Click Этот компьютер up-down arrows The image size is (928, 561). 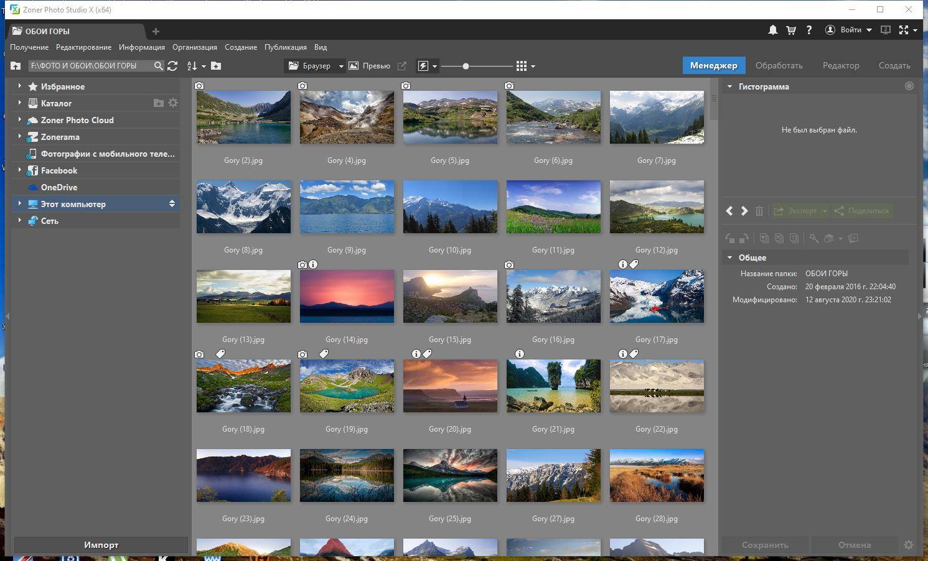click(172, 204)
